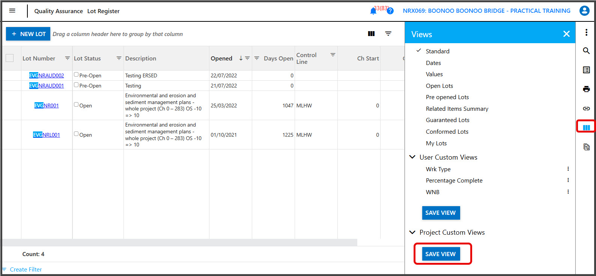Collapse the User Custom Views section
Image resolution: width=596 pixels, height=276 pixels.
pyautogui.click(x=412, y=157)
